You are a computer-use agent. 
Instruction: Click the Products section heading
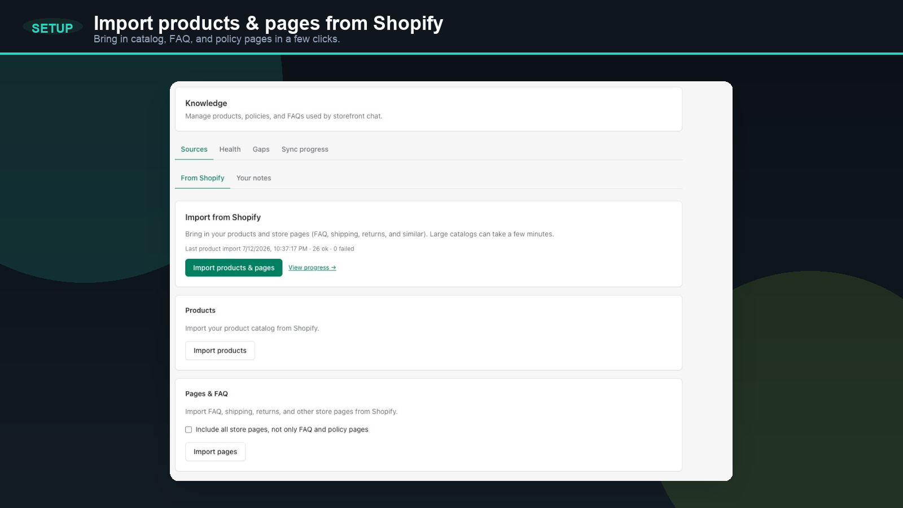click(x=200, y=310)
